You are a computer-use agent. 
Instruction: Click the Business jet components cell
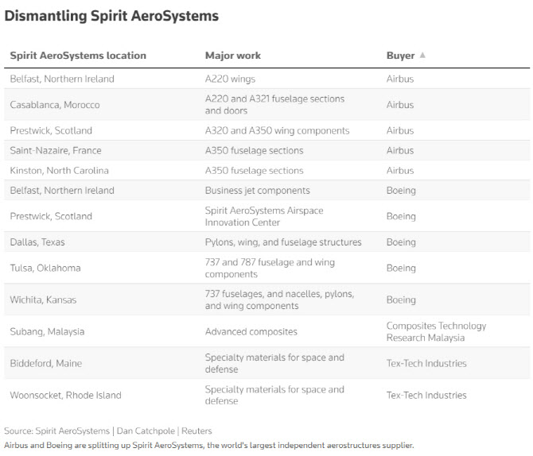[x=258, y=191]
